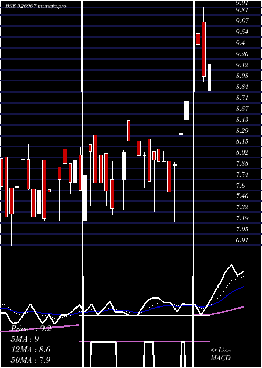
Task: Click the 8.29 price axis label
Action: point(242,130)
